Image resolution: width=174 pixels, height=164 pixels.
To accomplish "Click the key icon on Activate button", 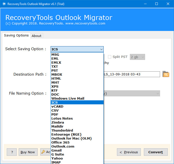I will tap(43, 152).
